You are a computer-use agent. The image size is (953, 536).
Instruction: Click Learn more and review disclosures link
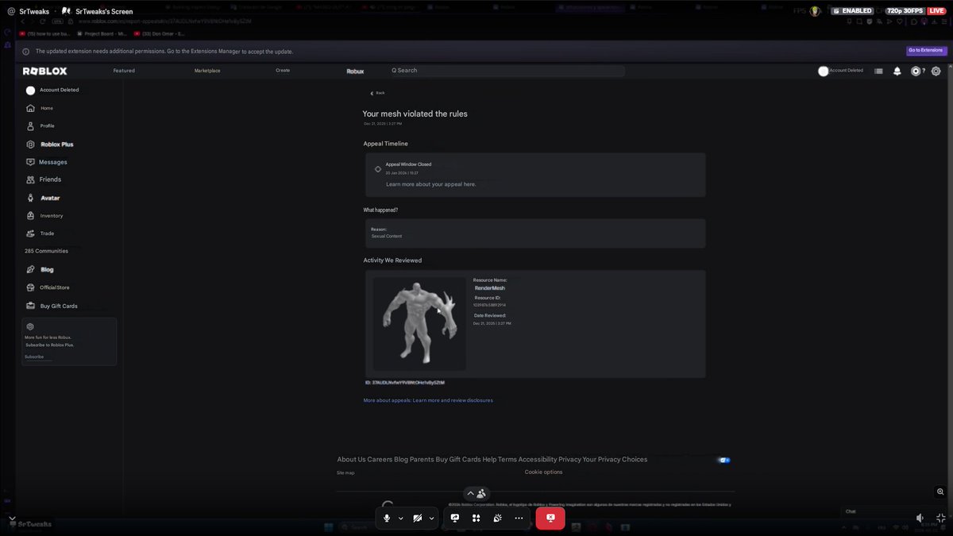click(453, 400)
